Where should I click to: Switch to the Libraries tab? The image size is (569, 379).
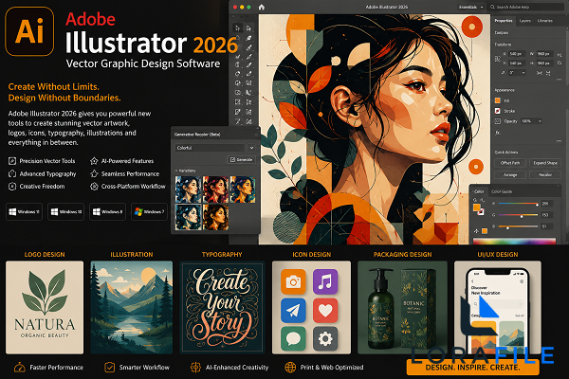coord(545,21)
